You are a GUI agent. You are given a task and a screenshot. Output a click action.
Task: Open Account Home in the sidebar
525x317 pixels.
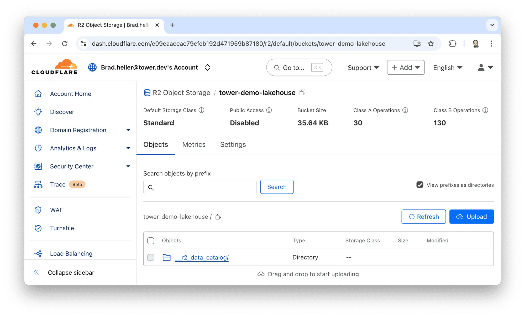click(x=71, y=94)
